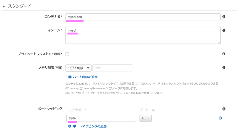Enable プライベートレジストリの認証 checkbox

click(67, 54)
